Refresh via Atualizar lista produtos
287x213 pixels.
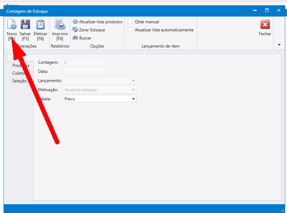pyautogui.click(x=98, y=22)
